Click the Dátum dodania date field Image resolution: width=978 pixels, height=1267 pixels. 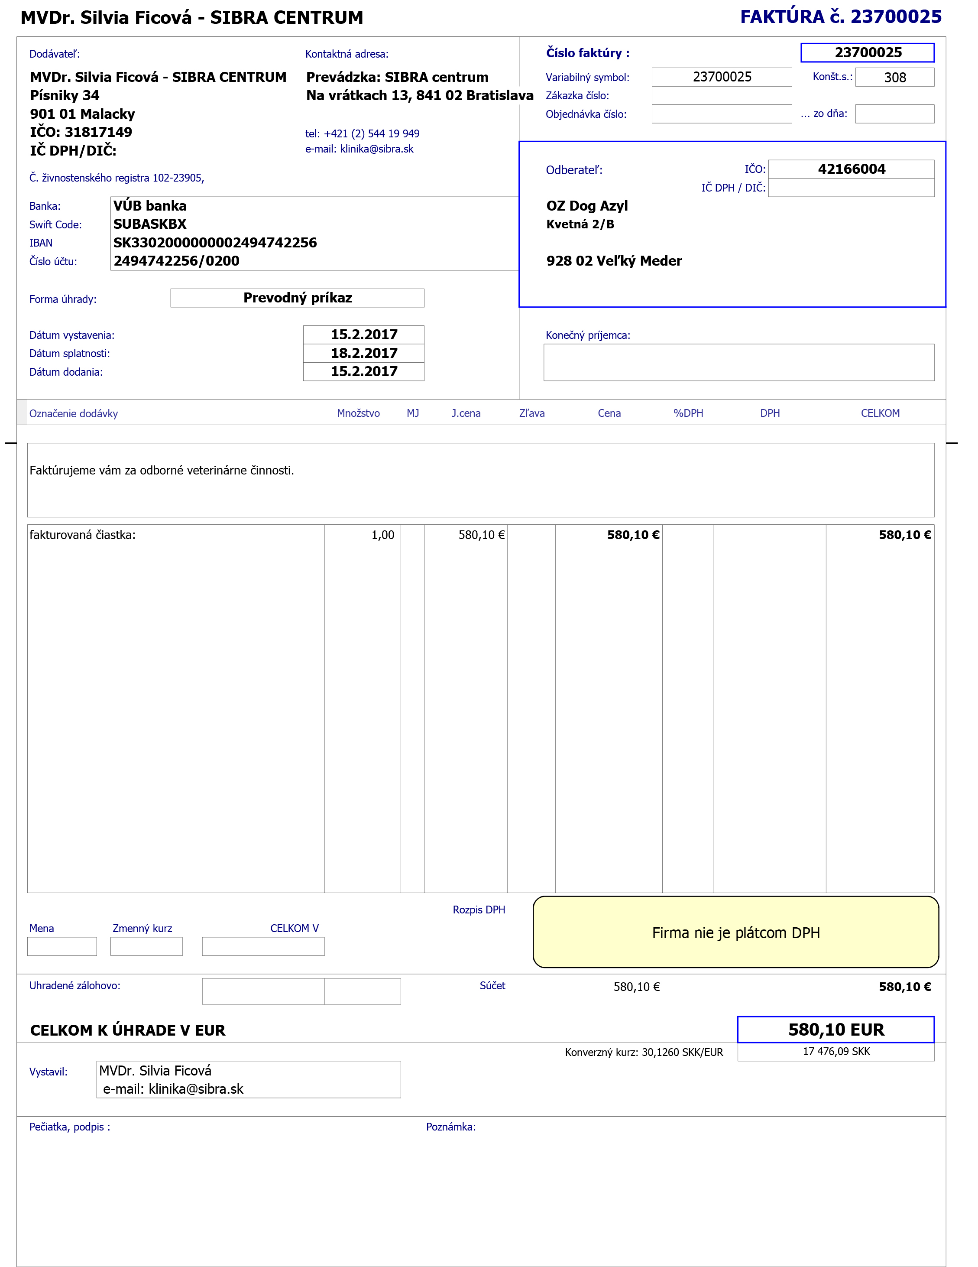(x=363, y=372)
